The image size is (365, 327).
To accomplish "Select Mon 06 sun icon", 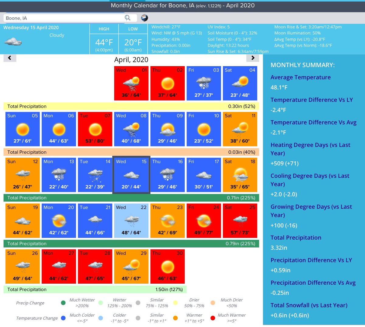I will pos(59,129).
